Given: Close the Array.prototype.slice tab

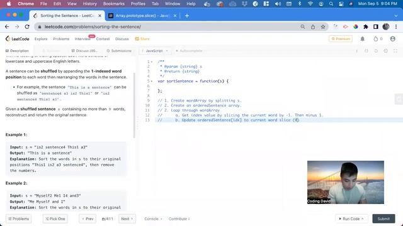Looking at the screenshot, I should pyautogui.click(x=175, y=16).
